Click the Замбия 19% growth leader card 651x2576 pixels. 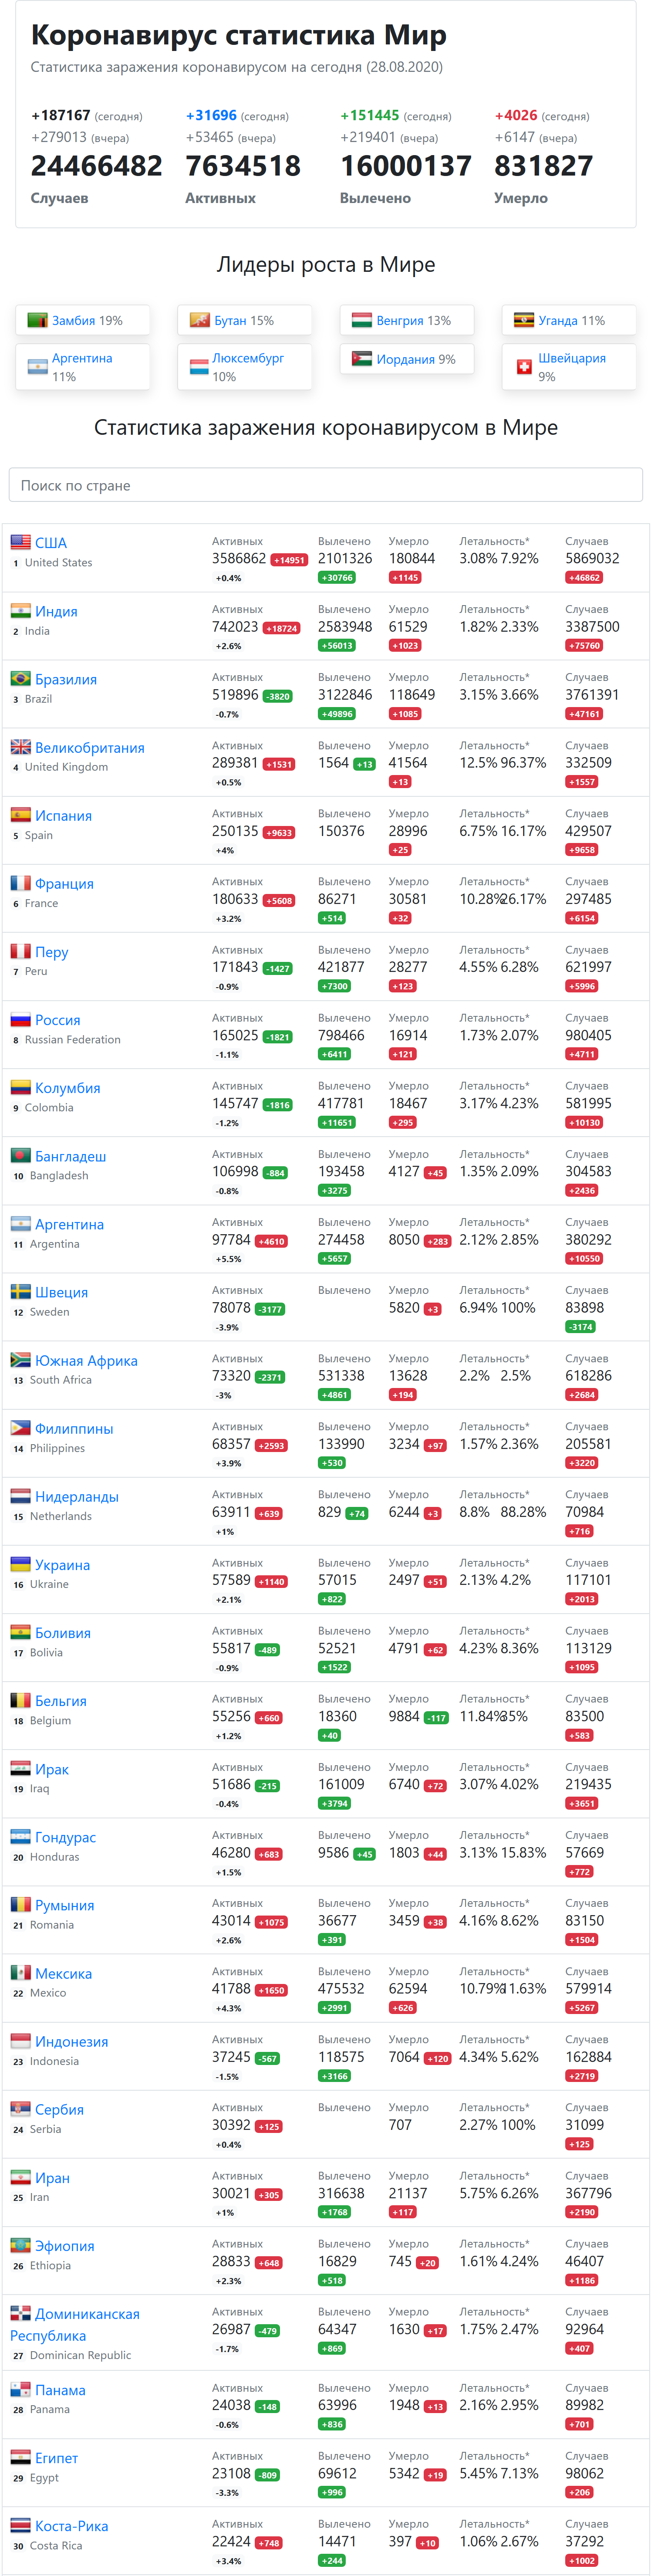83,320
